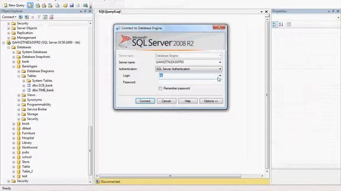Click the Database Engine Query icon
341x191 pixels.
[x=30, y=5]
